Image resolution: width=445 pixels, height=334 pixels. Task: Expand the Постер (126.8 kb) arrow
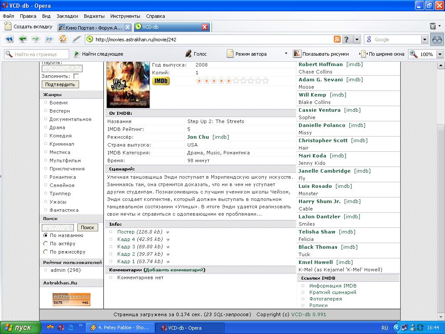tap(168, 232)
